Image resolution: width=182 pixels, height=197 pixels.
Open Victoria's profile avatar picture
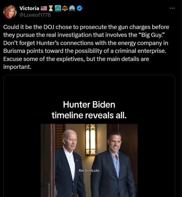(10, 12)
